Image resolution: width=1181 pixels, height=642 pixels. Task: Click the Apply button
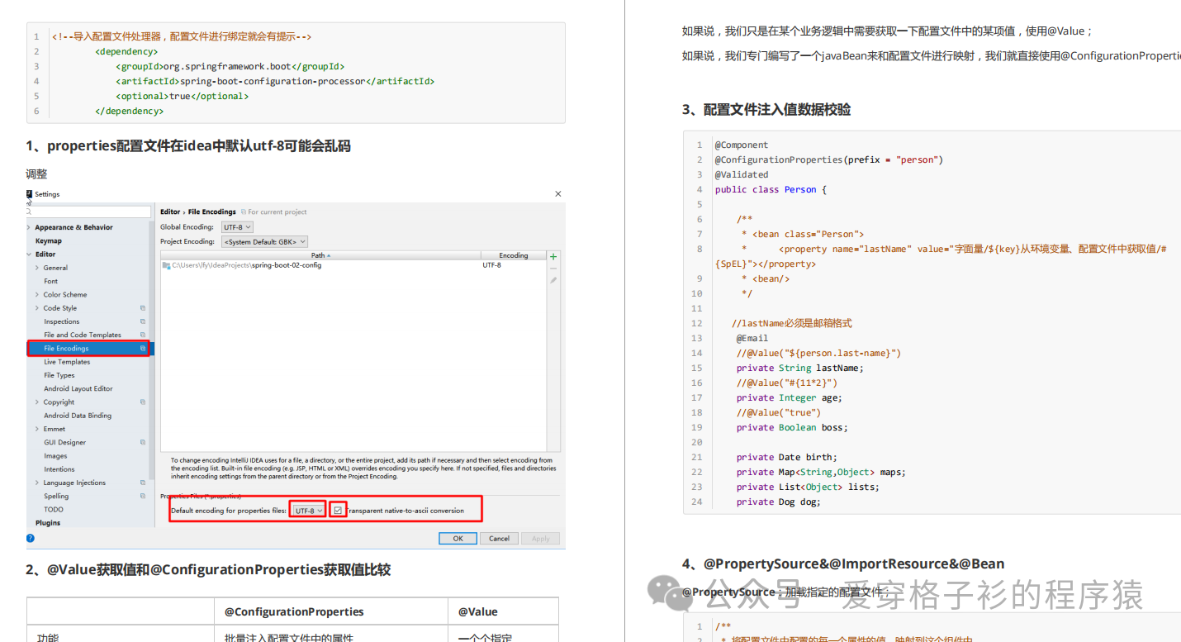[x=540, y=538]
